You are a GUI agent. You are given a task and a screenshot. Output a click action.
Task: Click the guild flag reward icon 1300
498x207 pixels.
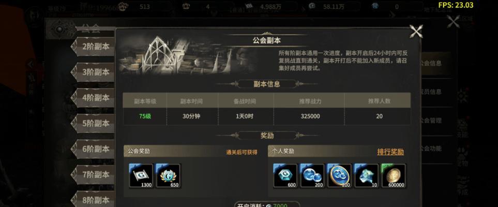[x=141, y=176]
